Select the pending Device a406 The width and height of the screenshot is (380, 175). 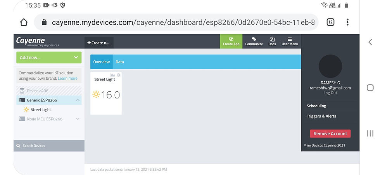49,91
